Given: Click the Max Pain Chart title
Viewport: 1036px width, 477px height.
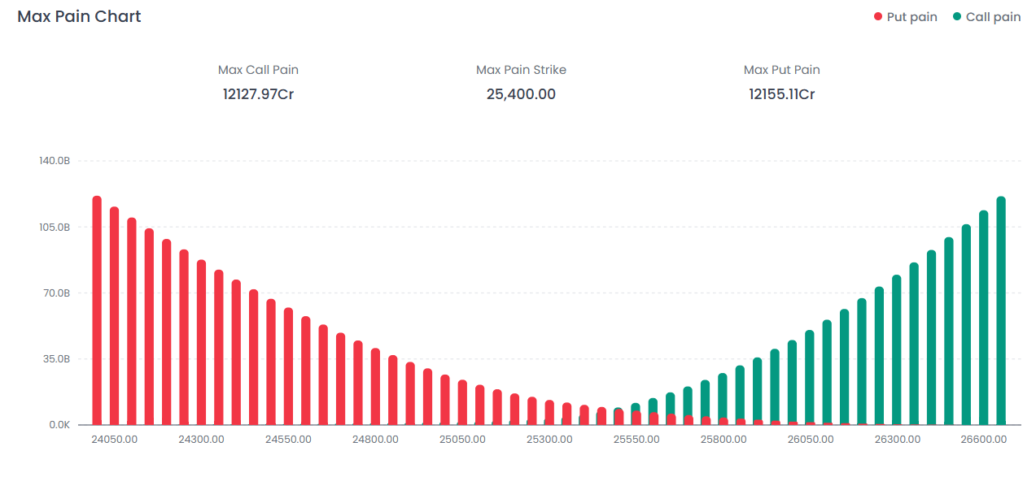Looking at the screenshot, I should click(x=79, y=16).
